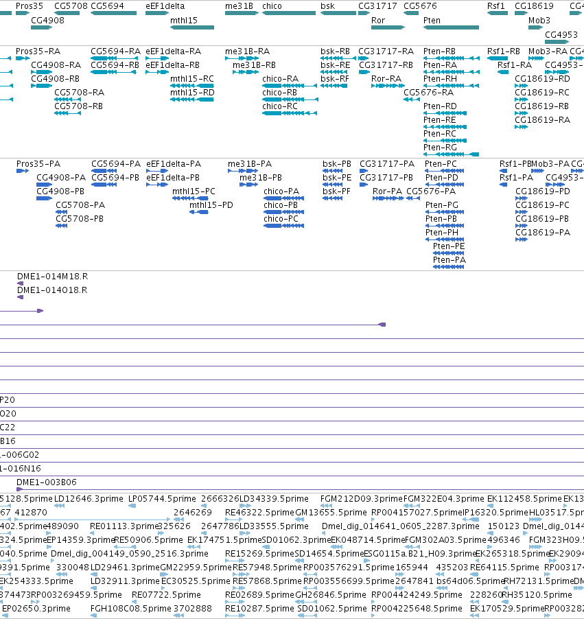The image size is (584, 619).
Task: Click the CG4908 gene label
Action: [47, 20]
